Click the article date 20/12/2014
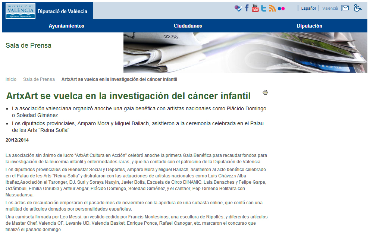 (x=17, y=140)
